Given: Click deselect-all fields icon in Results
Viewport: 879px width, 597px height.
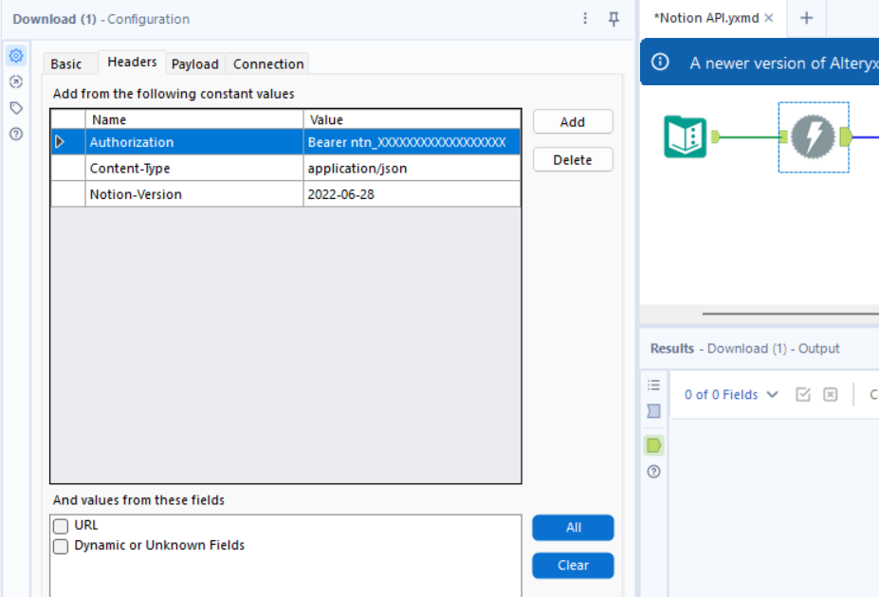Looking at the screenshot, I should [x=831, y=394].
